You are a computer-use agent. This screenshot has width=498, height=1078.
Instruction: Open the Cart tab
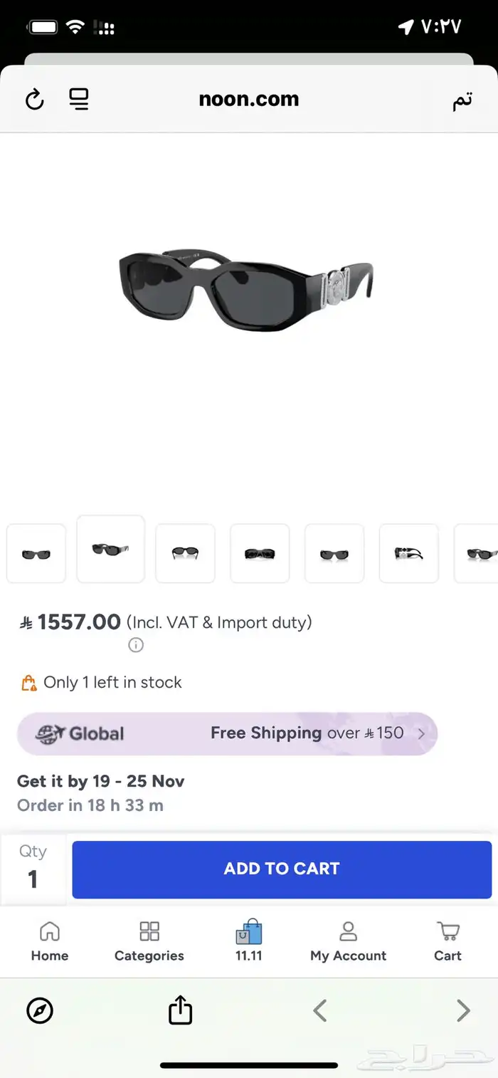pos(447,941)
